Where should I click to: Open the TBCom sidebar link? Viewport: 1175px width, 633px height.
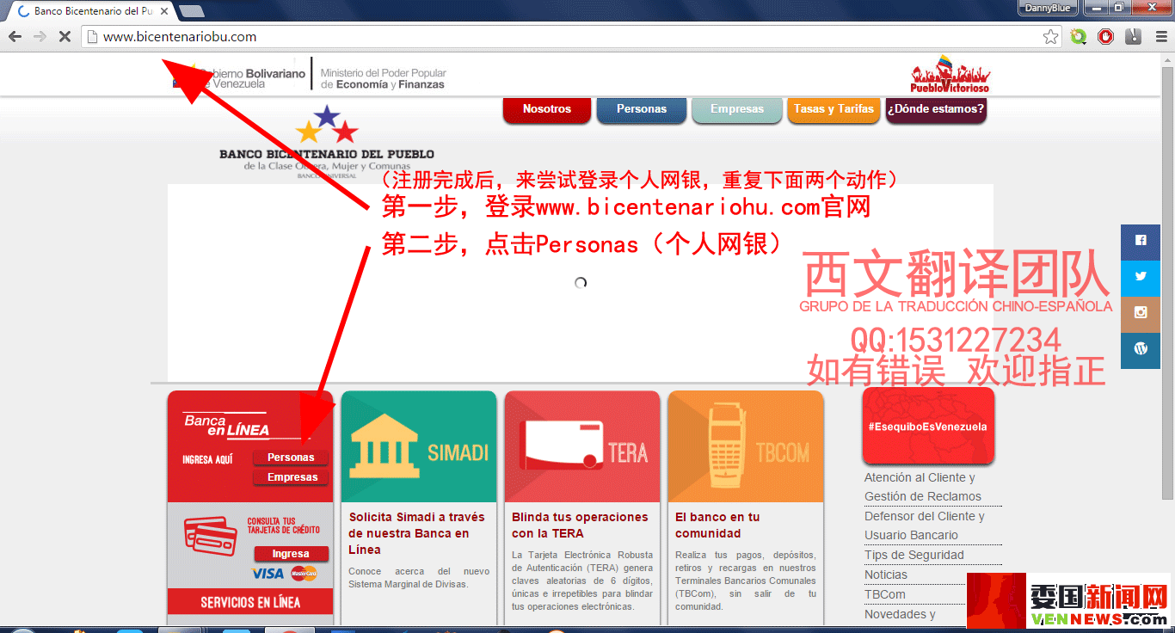click(885, 594)
